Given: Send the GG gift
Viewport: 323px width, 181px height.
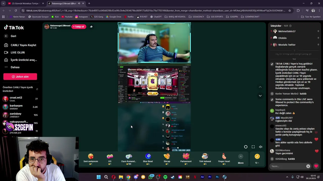Looking at the screenshot, I should pos(110,159).
